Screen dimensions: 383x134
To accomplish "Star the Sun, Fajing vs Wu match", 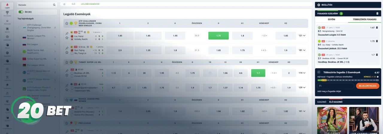I will (x=67, y=53).
